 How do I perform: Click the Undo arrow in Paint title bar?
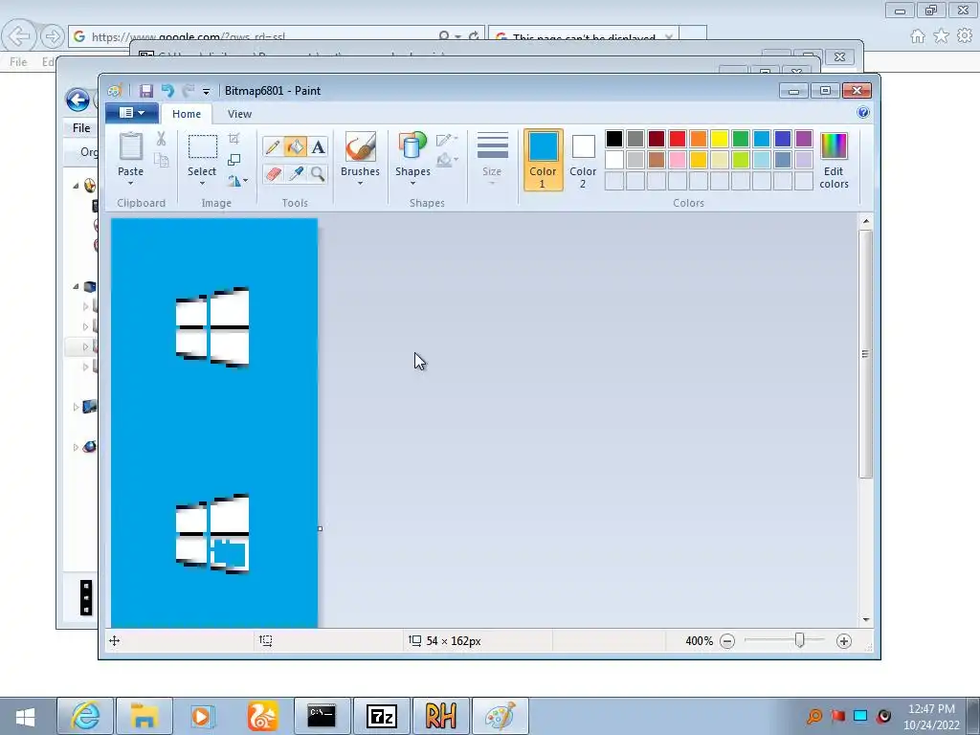[167, 91]
